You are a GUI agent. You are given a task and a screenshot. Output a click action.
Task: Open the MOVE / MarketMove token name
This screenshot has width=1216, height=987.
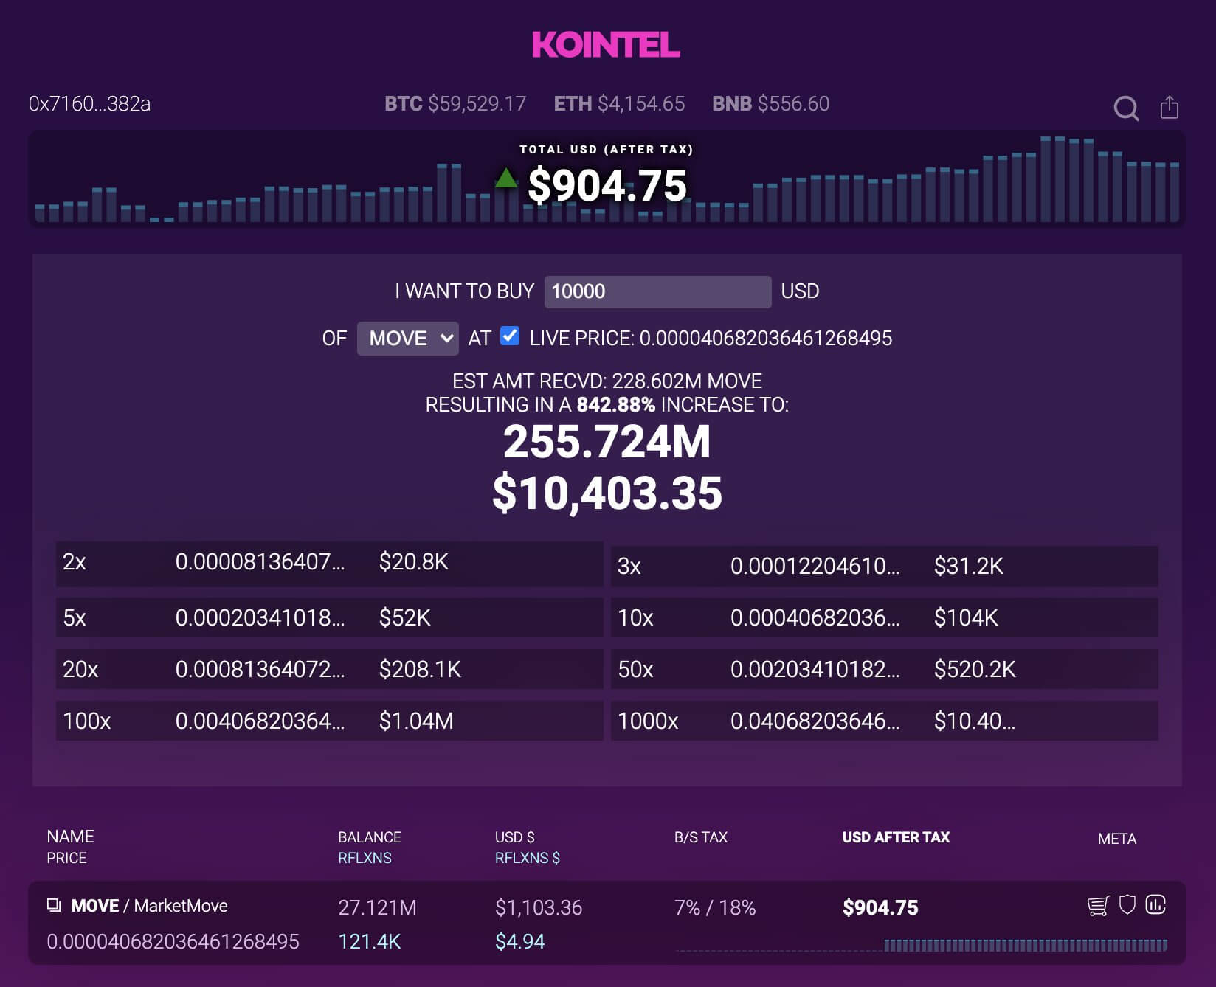(x=149, y=906)
